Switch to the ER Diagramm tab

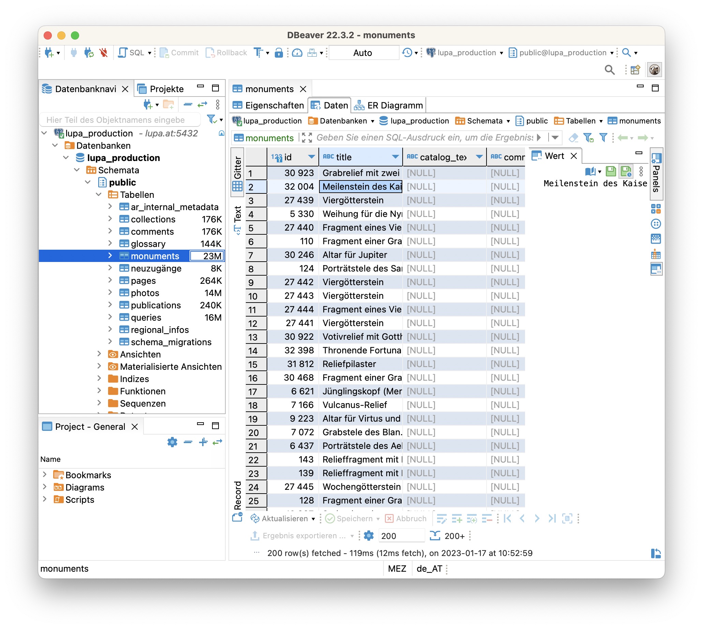pyautogui.click(x=389, y=105)
